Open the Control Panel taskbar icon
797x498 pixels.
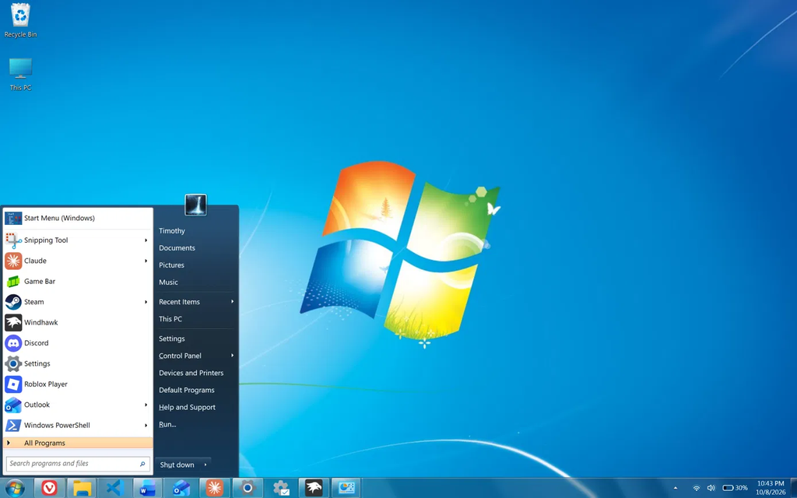(346, 489)
